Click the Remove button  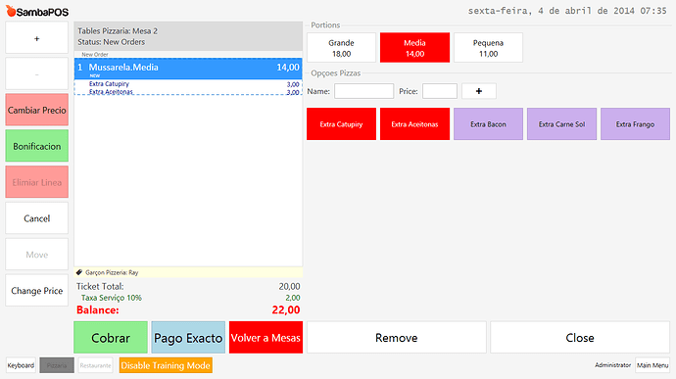click(396, 338)
